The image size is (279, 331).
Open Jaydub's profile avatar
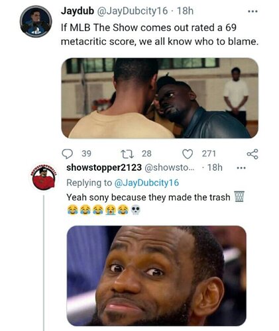[x=36, y=21]
